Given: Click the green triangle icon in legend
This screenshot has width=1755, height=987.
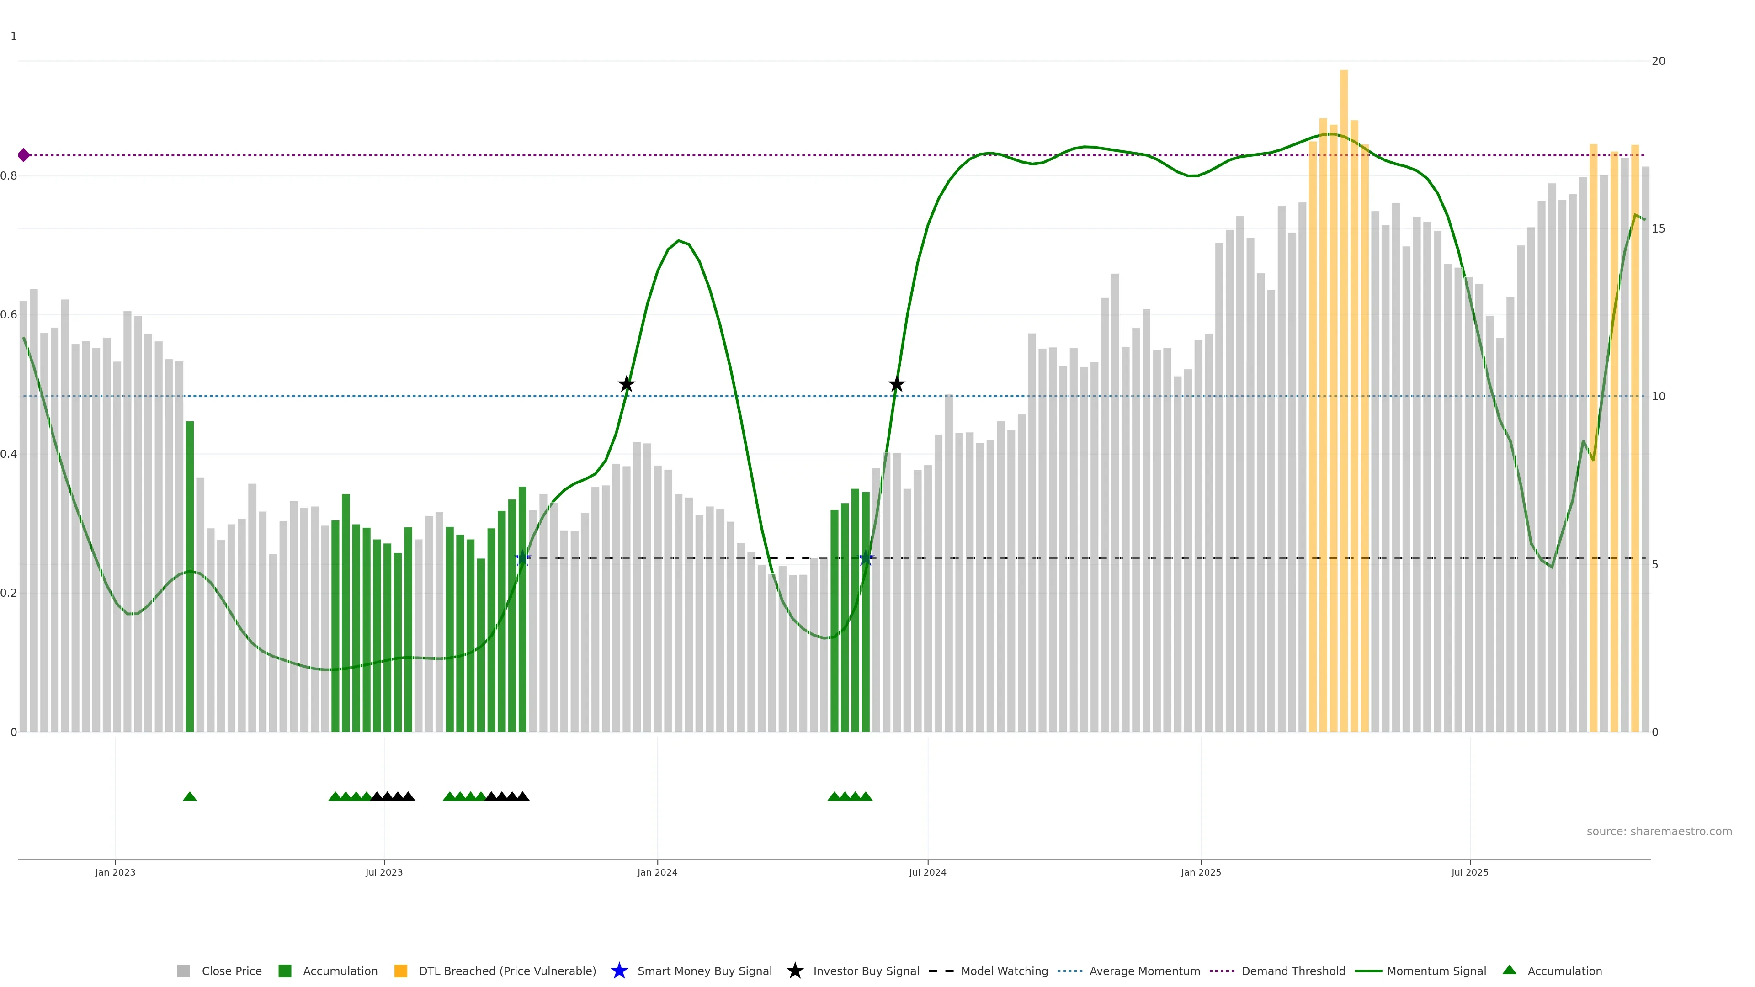Looking at the screenshot, I should (x=1509, y=970).
